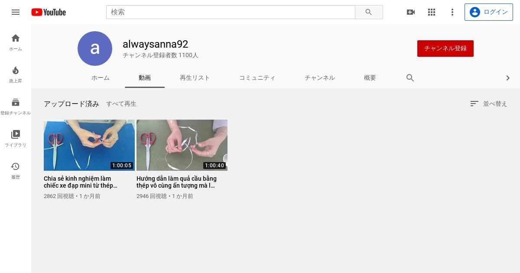Open the blue-background 1:00:05 video thumbnail

pos(89,145)
